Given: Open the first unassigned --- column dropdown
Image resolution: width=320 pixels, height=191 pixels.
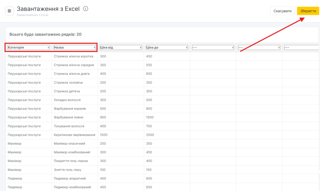Looking at the screenshot, I should (x=213, y=47).
